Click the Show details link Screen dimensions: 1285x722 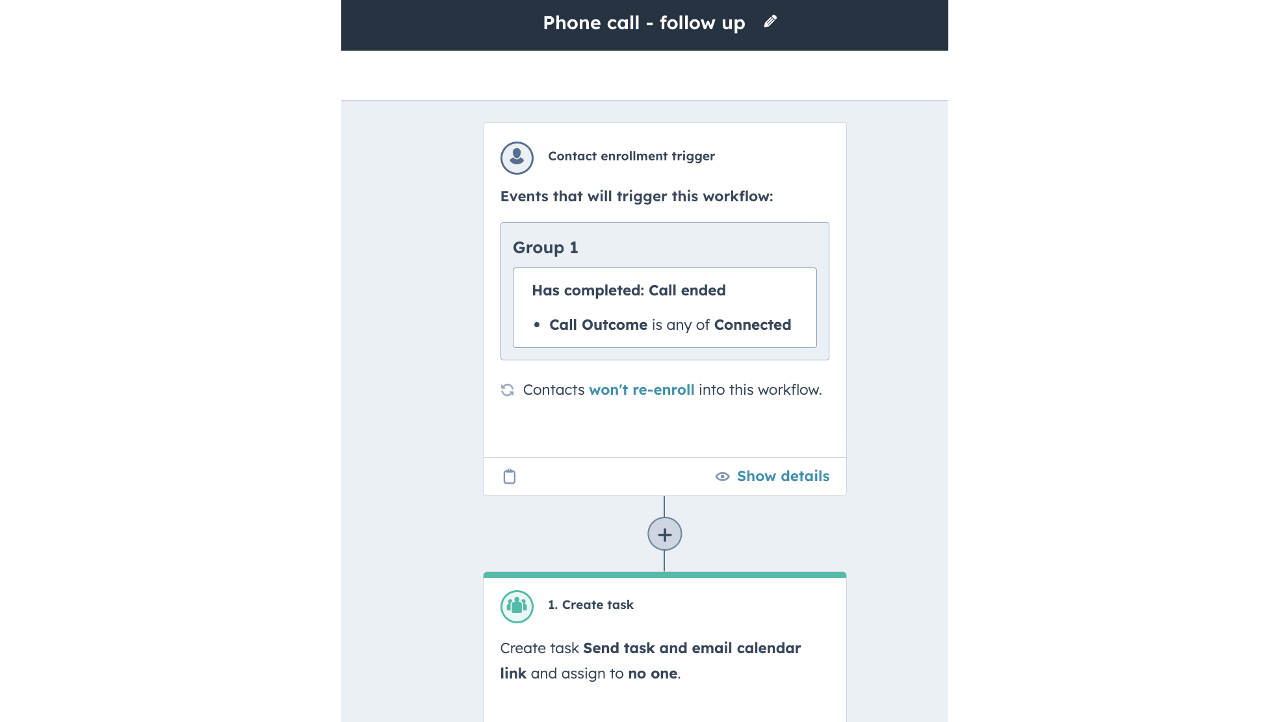[x=783, y=476]
